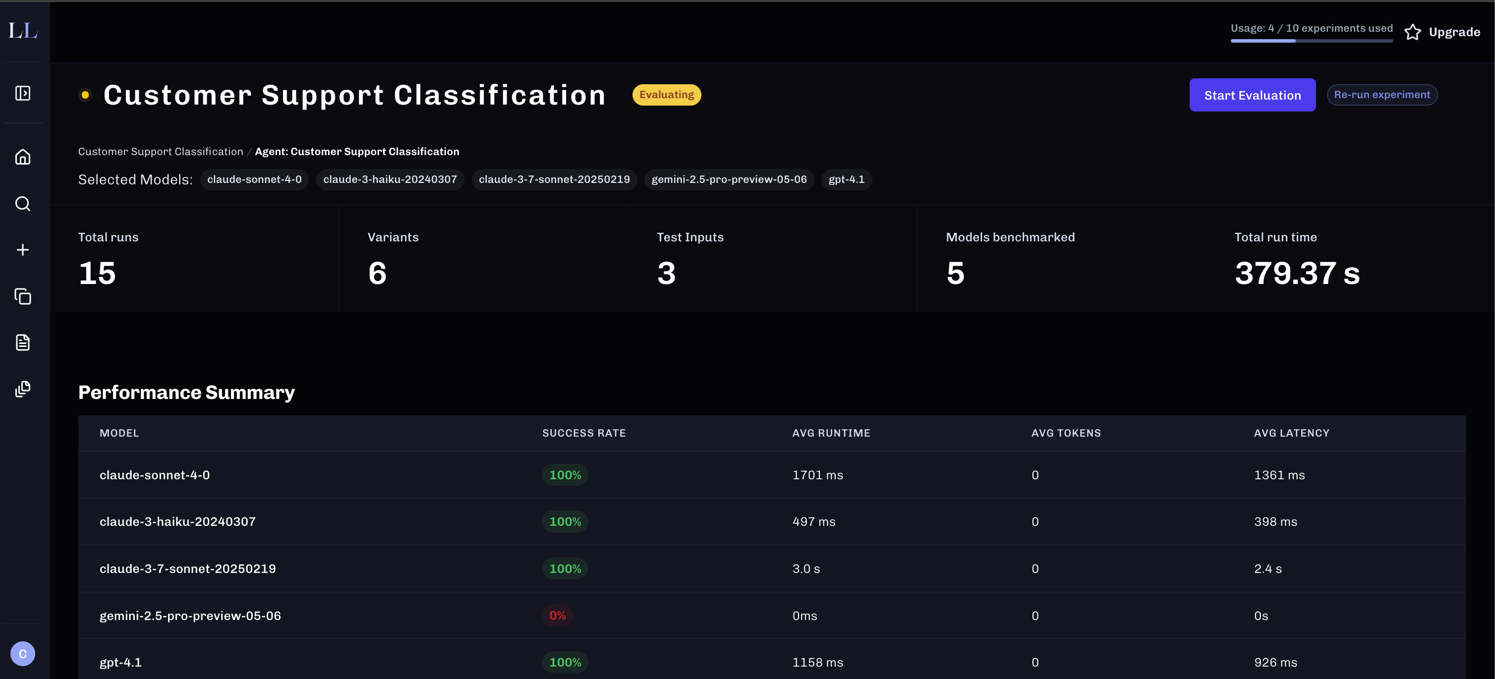
Task: Click the Success Rate column header
Action: [x=584, y=433]
